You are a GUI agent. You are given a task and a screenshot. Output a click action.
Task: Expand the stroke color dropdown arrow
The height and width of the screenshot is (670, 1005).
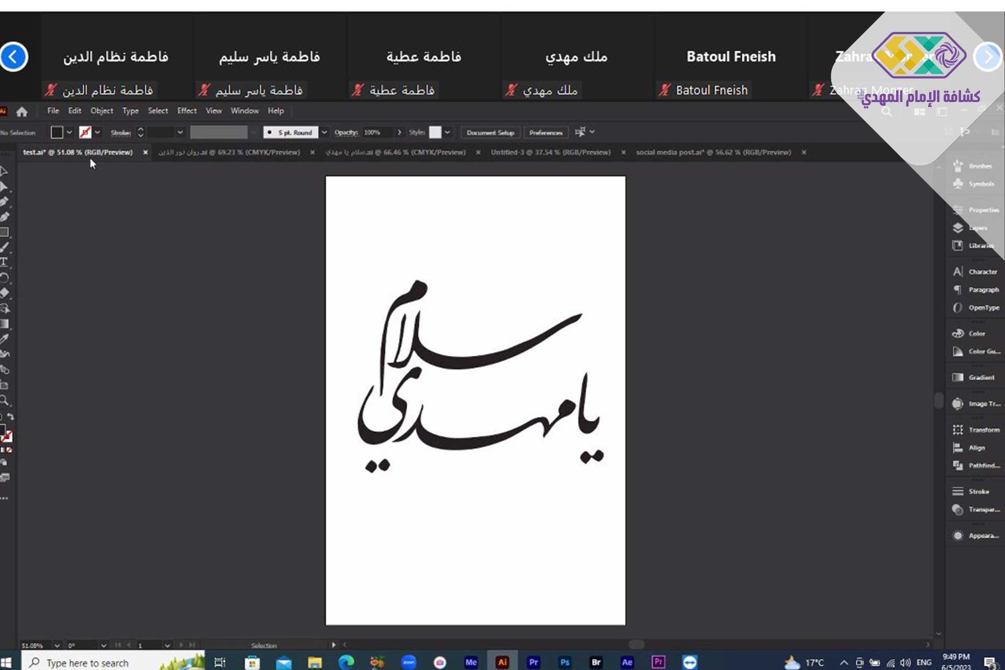coord(97,132)
